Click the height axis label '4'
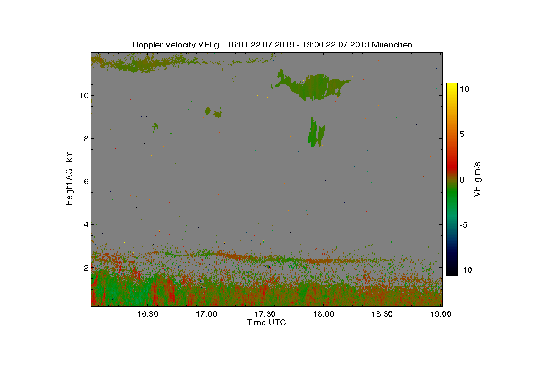Viewport: 547px width, 365px height. [x=86, y=224]
